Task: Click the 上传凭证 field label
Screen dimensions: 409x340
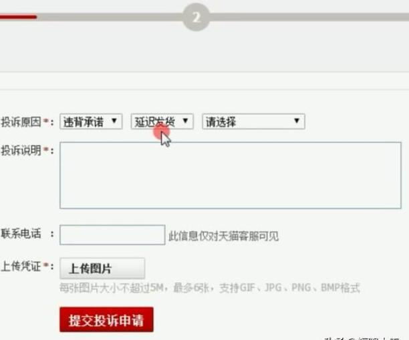Action: tap(21, 267)
